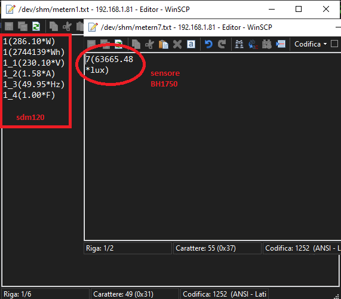Minimize the metern1.txt editor window
The height and width of the screenshot is (299, 341).
click(x=272, y=10)
